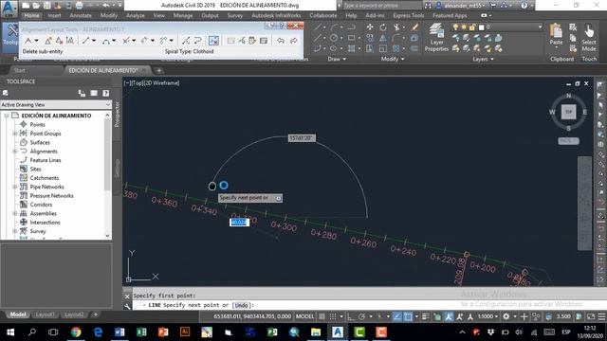Switch to the Layout1 tab

[45, 314]
